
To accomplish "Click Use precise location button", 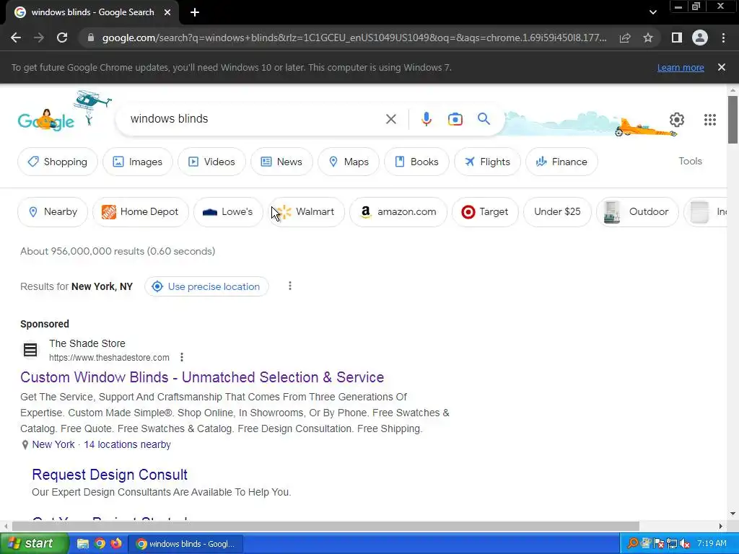I will [206, 286].
